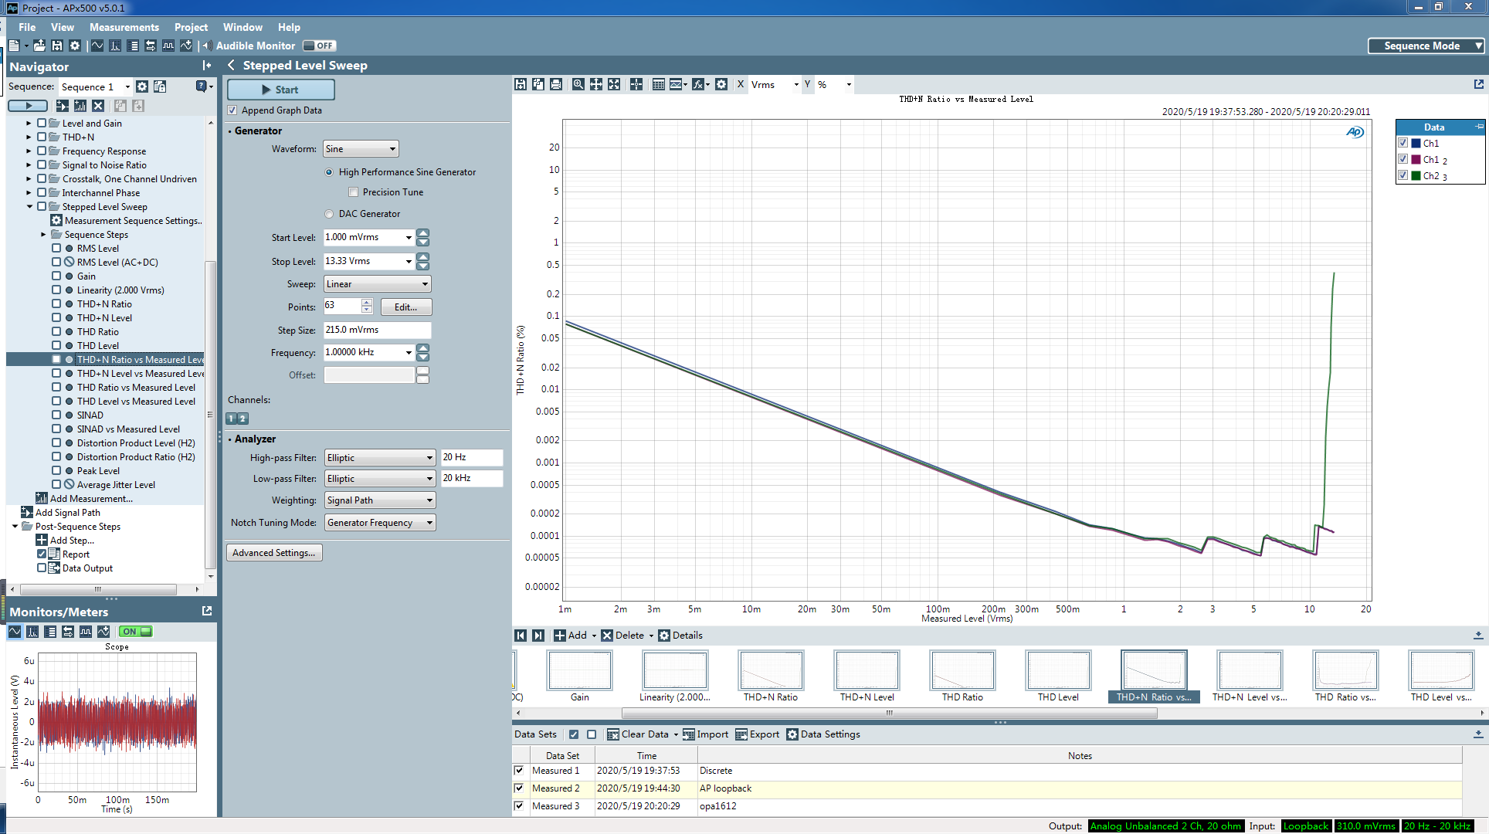The image size is (1489, 834).
Task: Open graph properties gear icon
Action: [721, 84]
